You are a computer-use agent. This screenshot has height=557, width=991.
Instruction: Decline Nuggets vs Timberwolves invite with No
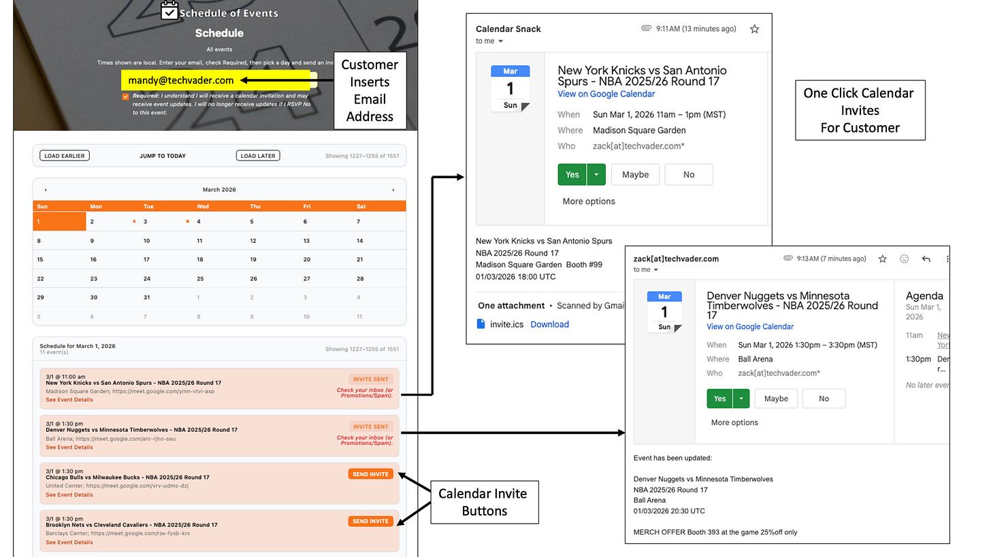point(824,399)
